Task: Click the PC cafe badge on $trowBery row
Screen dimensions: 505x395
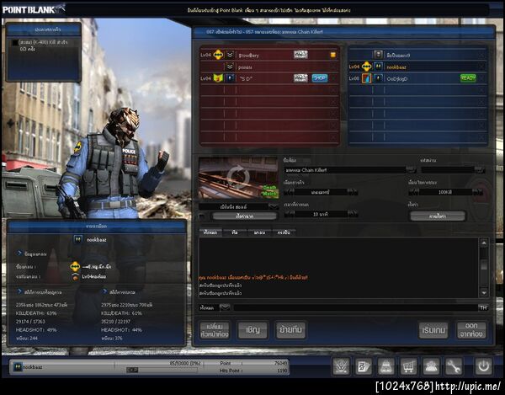Action: [x=300, y=55]
